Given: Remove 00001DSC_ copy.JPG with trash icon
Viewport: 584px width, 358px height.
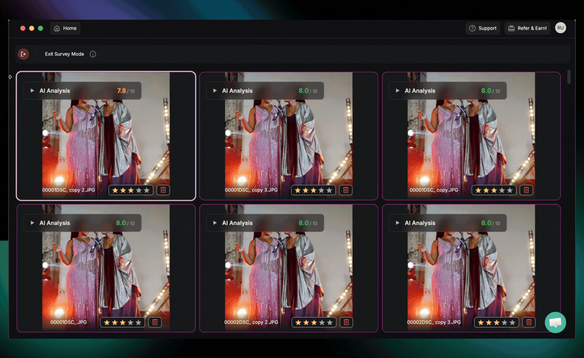Looking at the screenshot, I should click(526, 190).
